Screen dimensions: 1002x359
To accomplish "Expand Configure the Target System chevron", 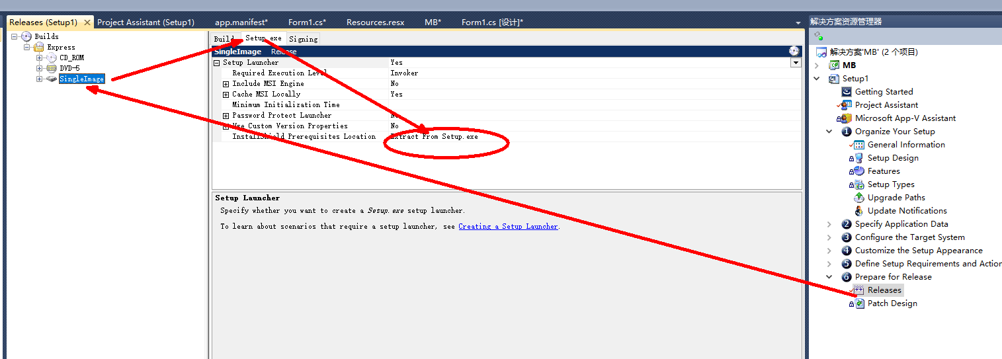I will [x=829, y=237].
